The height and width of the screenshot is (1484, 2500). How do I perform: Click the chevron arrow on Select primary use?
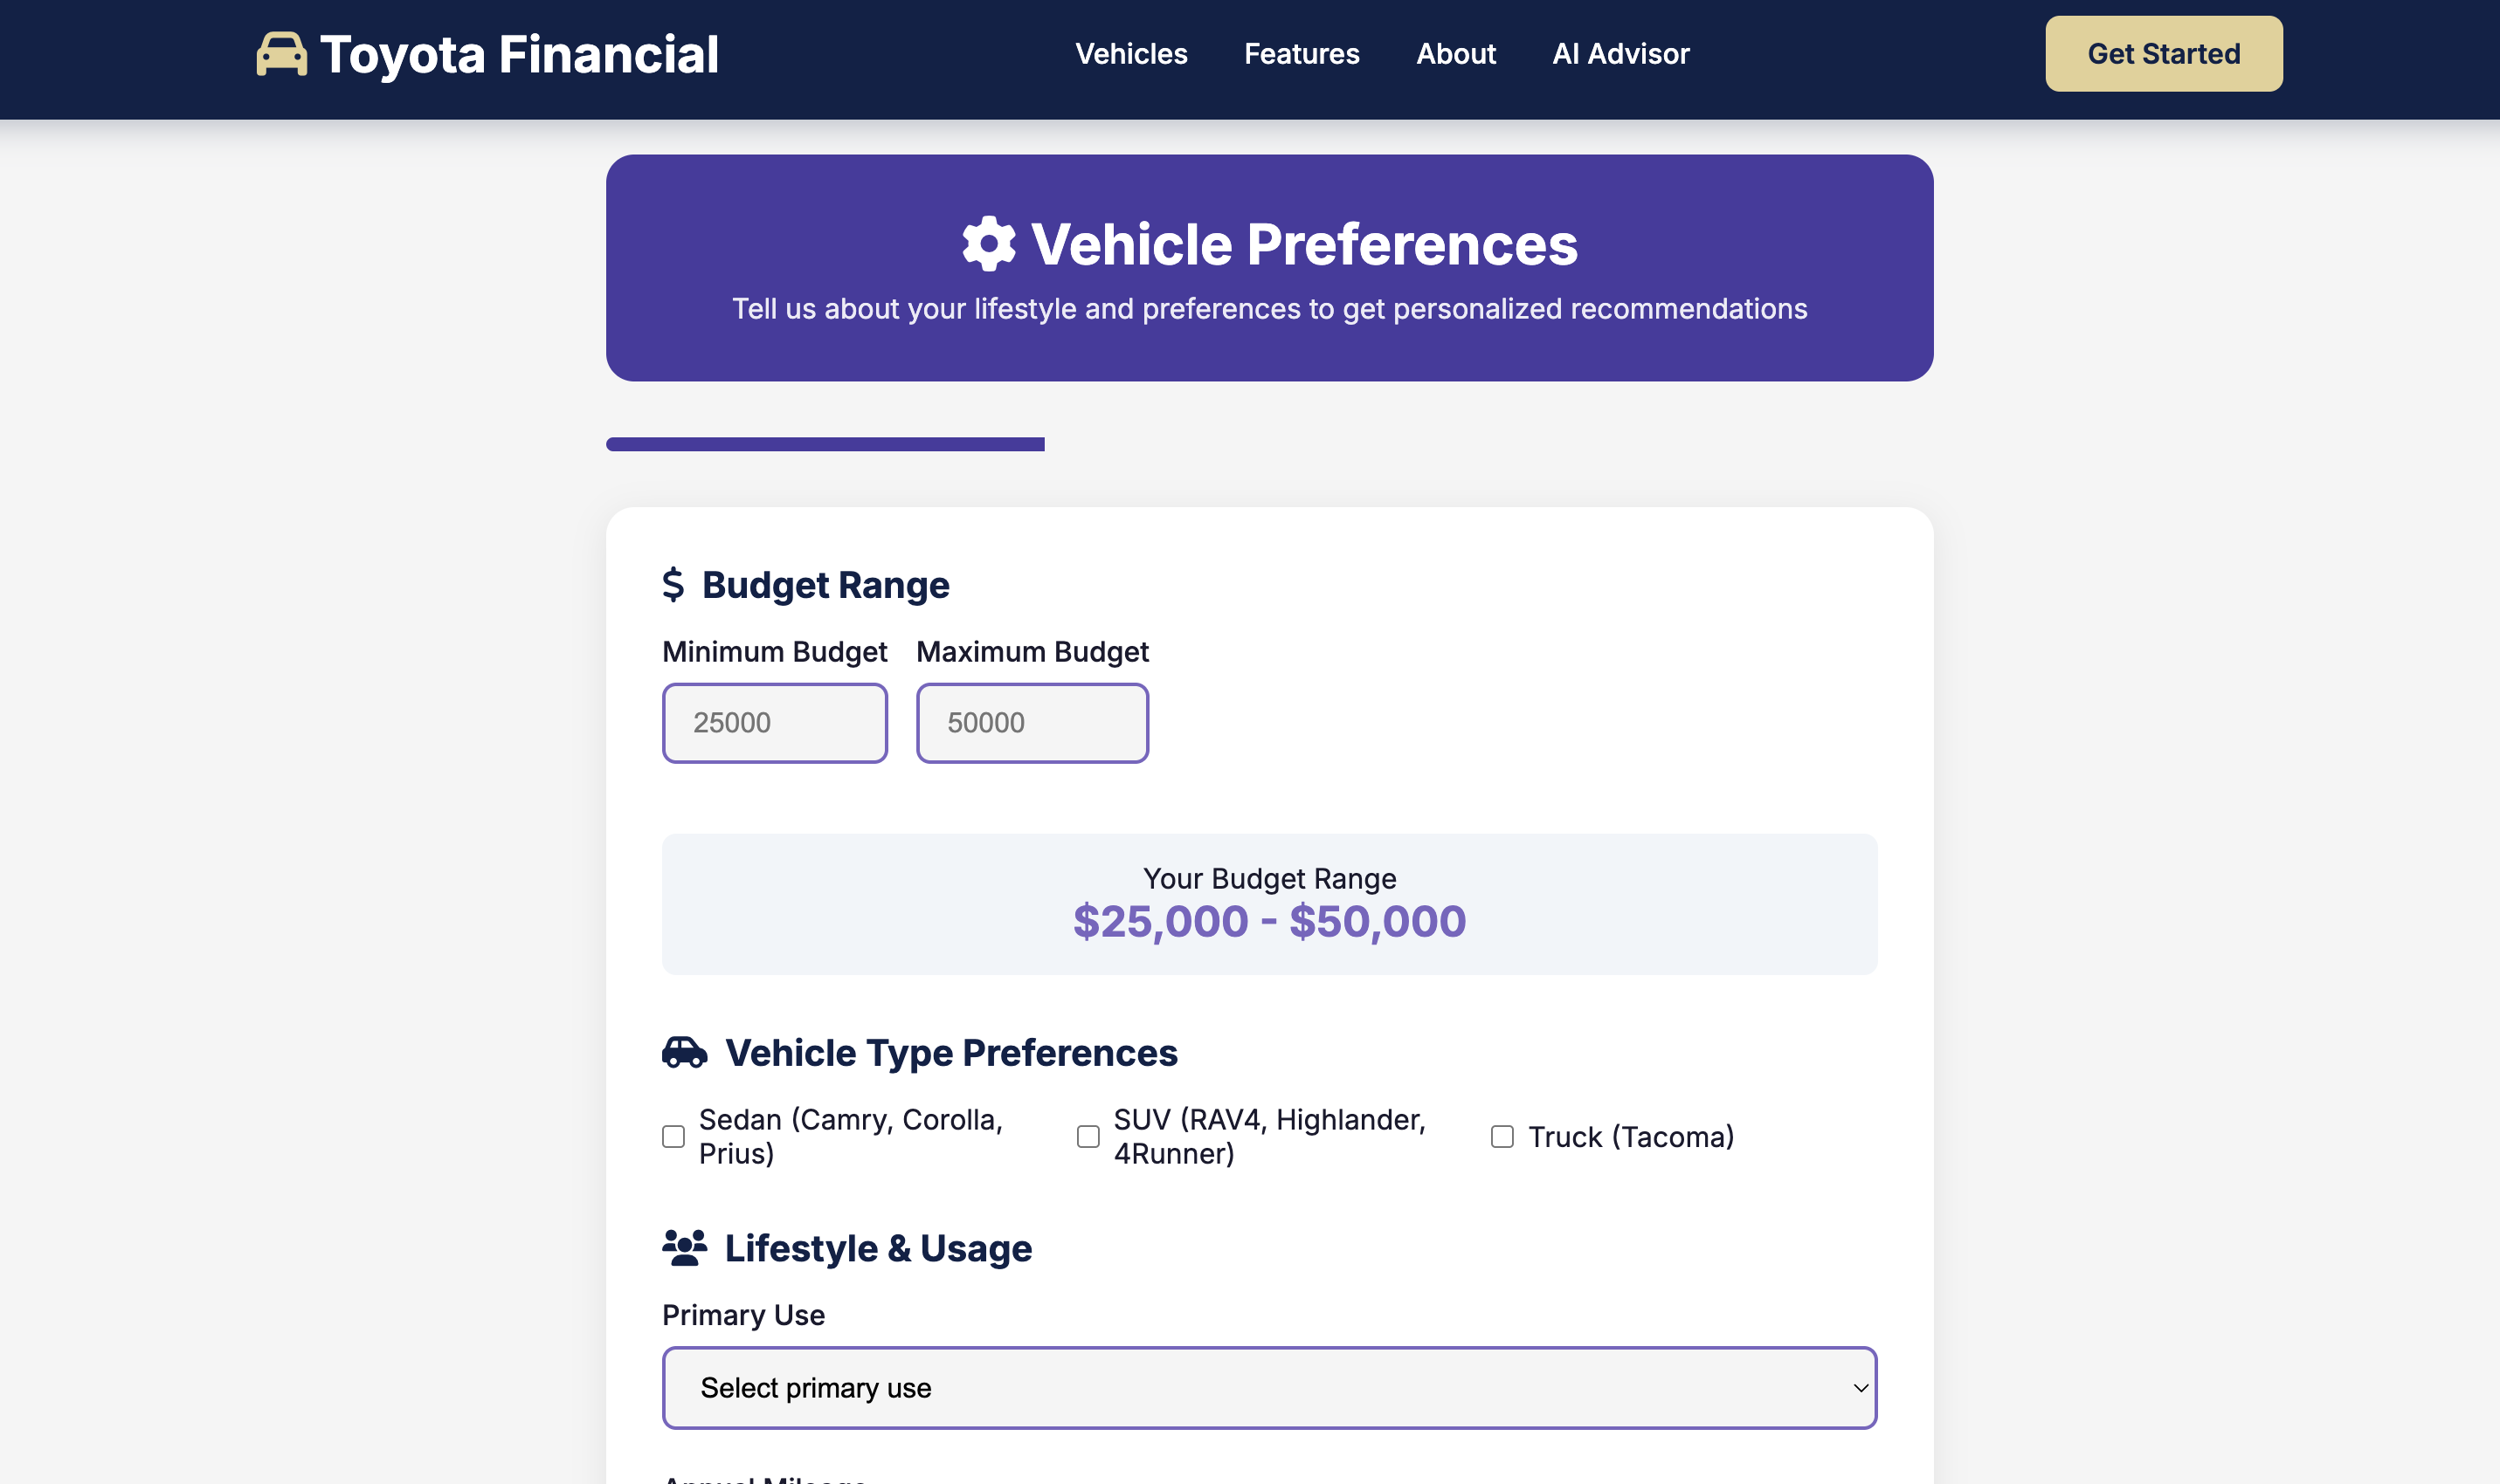1860,1388
